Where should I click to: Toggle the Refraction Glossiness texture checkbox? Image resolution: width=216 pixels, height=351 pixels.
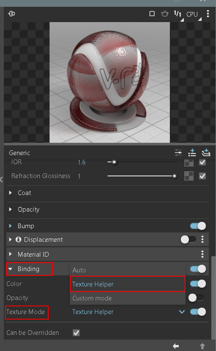[x=202, y=176]
